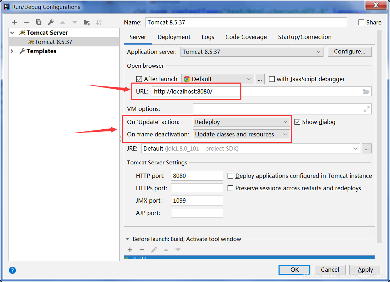Image resolution: width=390 pixels, height=282 pixels.
Task: Open the On 'Update' action dropdown
Action: click(241, 122)
